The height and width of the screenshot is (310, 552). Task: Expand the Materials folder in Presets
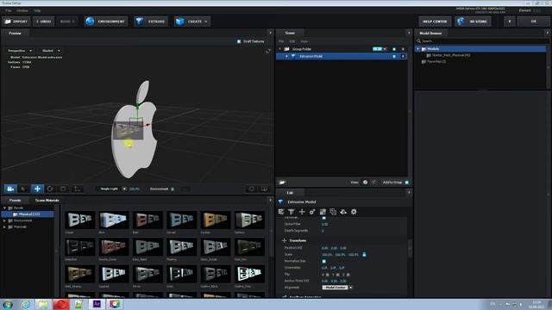(4, 227)
